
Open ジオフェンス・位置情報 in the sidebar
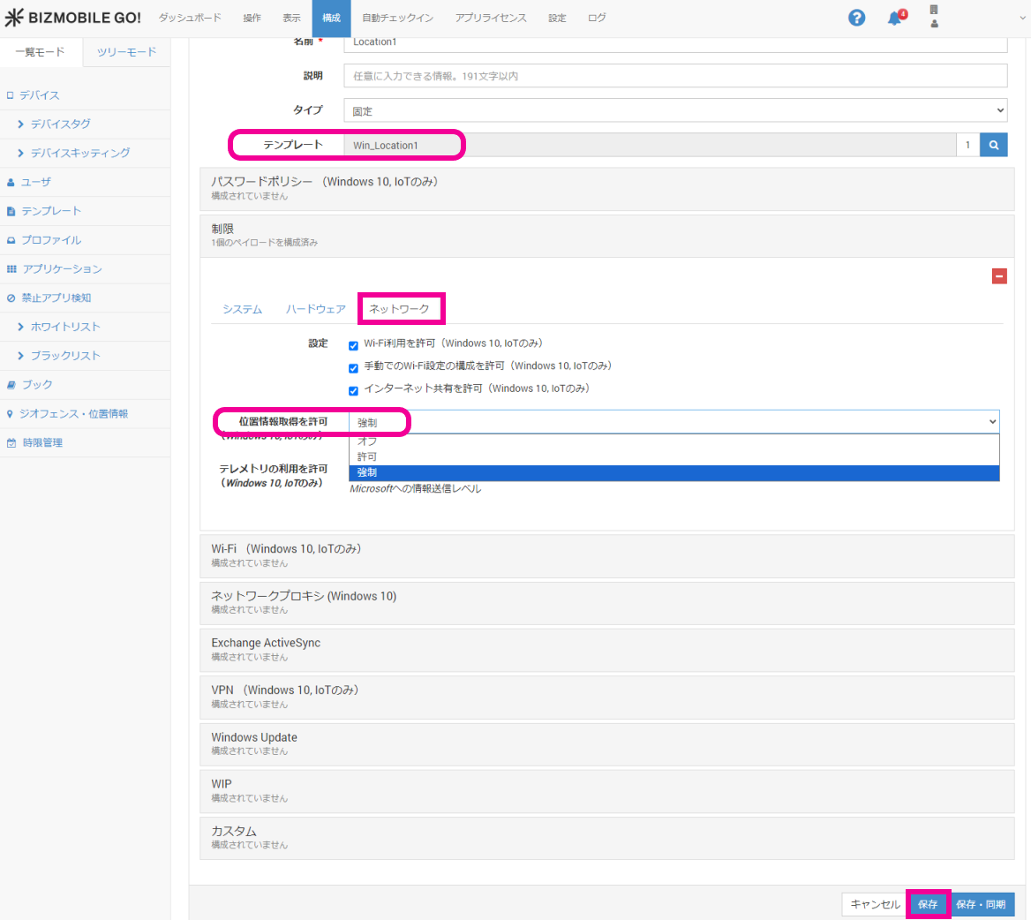pyautogui.click(x=74, y=413)
